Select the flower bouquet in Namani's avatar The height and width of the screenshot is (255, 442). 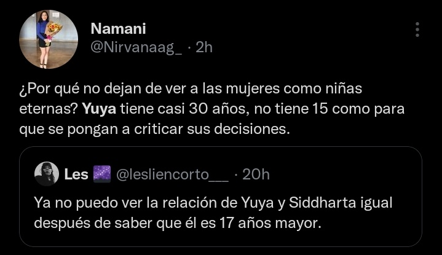pyautogui.click(x=53, y=30)
